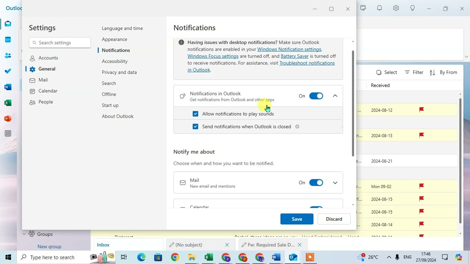The height and width of the screenshot is (264, 470).
Task: Click the Received column header
Action: 380,85
